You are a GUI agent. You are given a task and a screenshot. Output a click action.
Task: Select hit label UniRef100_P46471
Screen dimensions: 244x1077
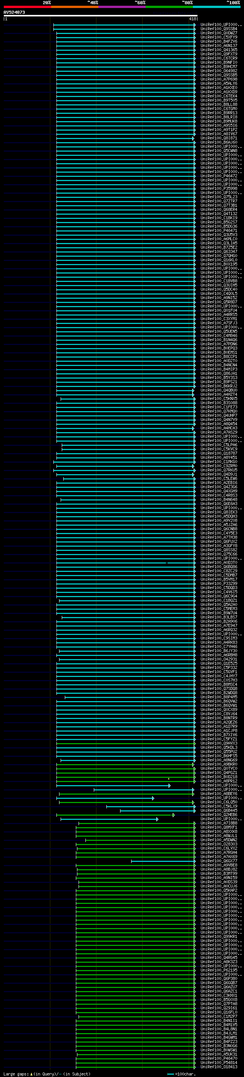(x=219, y=230)
